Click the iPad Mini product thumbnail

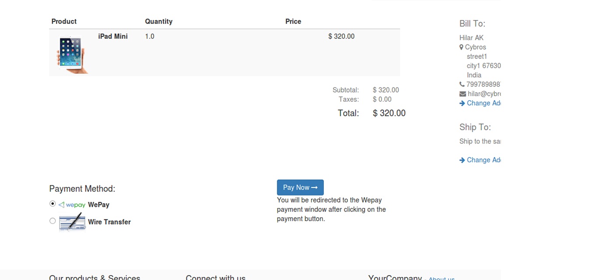tap(72, 54)
